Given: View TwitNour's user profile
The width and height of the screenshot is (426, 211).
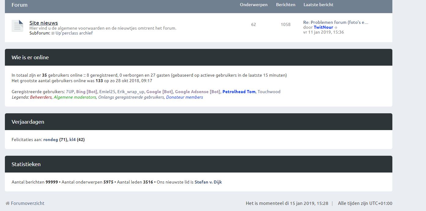Looking at the screenshot, I should tap(323, 27).
